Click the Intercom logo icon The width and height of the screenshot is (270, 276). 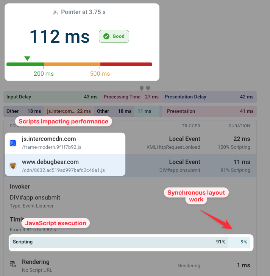[x=13, y=143]
